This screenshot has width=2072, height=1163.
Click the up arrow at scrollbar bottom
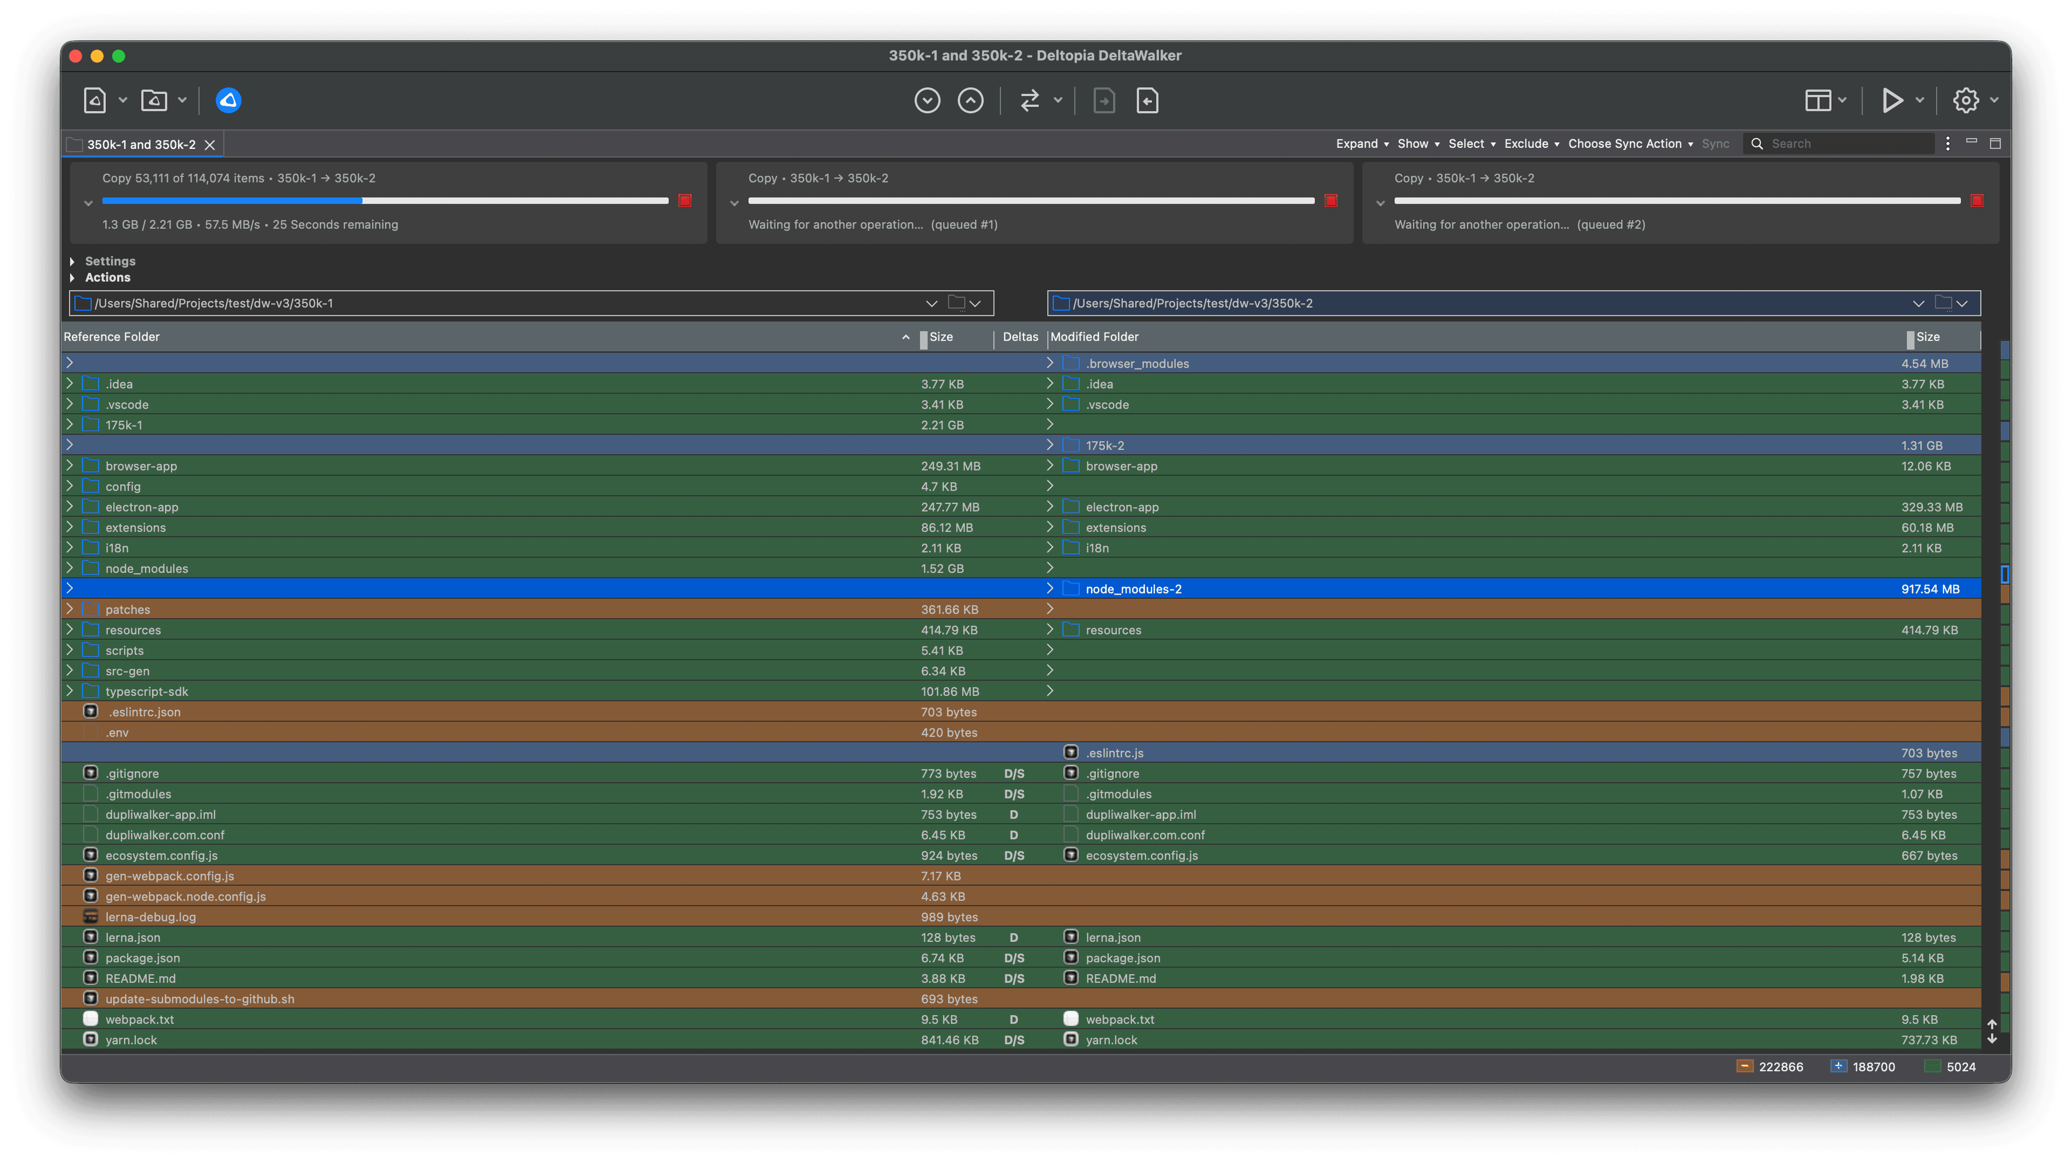[x=1992, y=1025]
